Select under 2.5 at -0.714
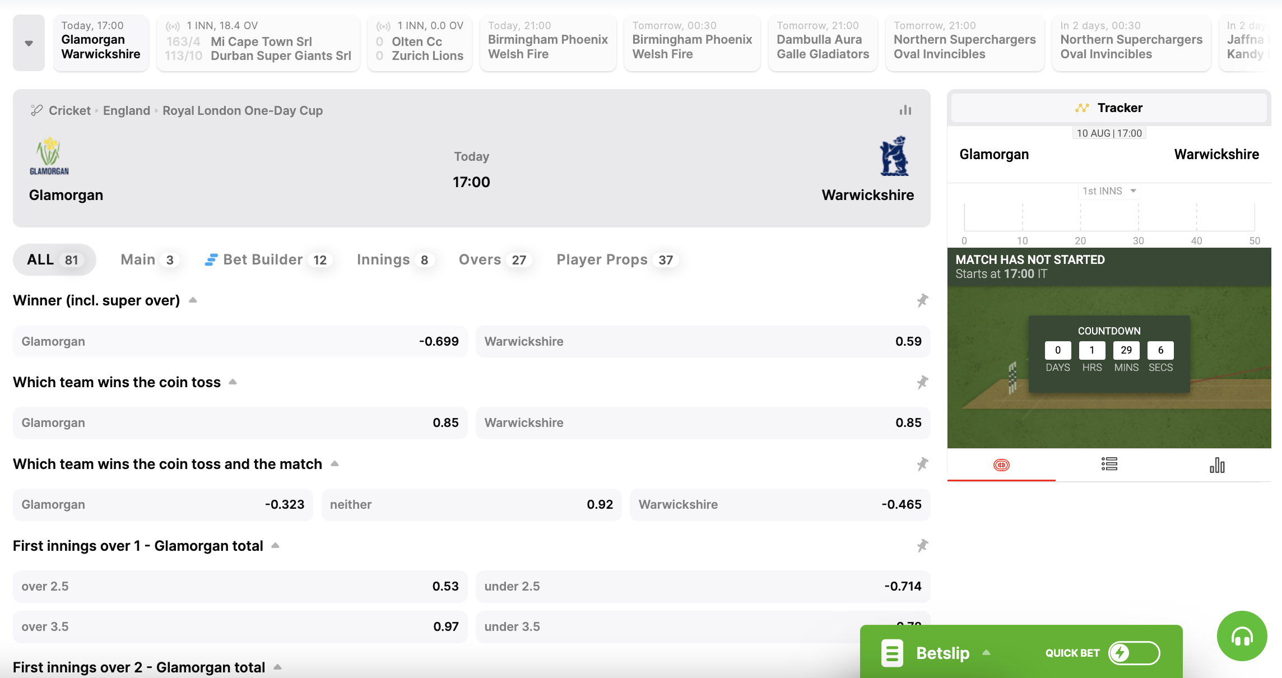This screenshot has width=1282, height=678. [703, 587]
